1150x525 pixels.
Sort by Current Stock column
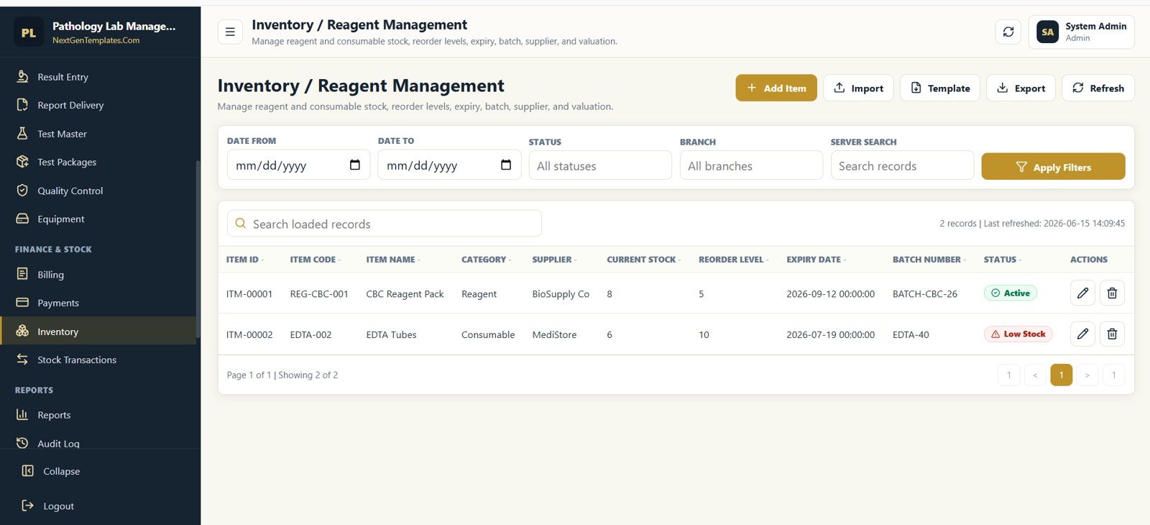point(643,260)
